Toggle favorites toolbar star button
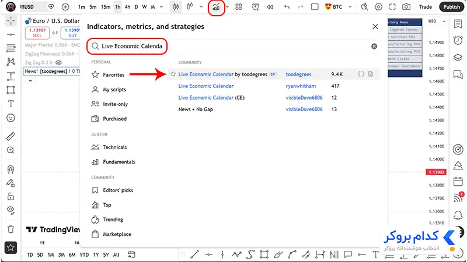This screenshot has width=467, height=262. click(x=11, y=247)
